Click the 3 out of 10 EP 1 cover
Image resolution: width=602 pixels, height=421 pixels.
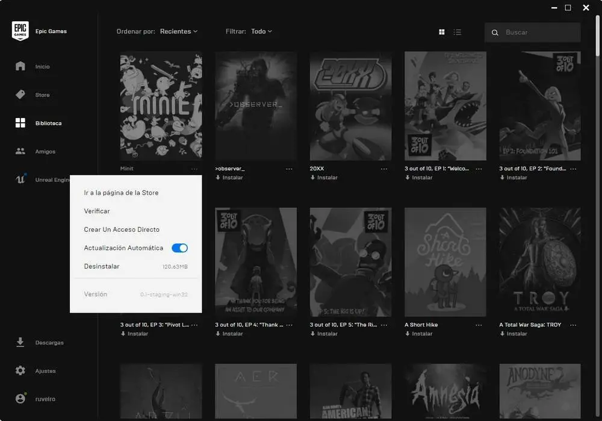click(445, 106)
